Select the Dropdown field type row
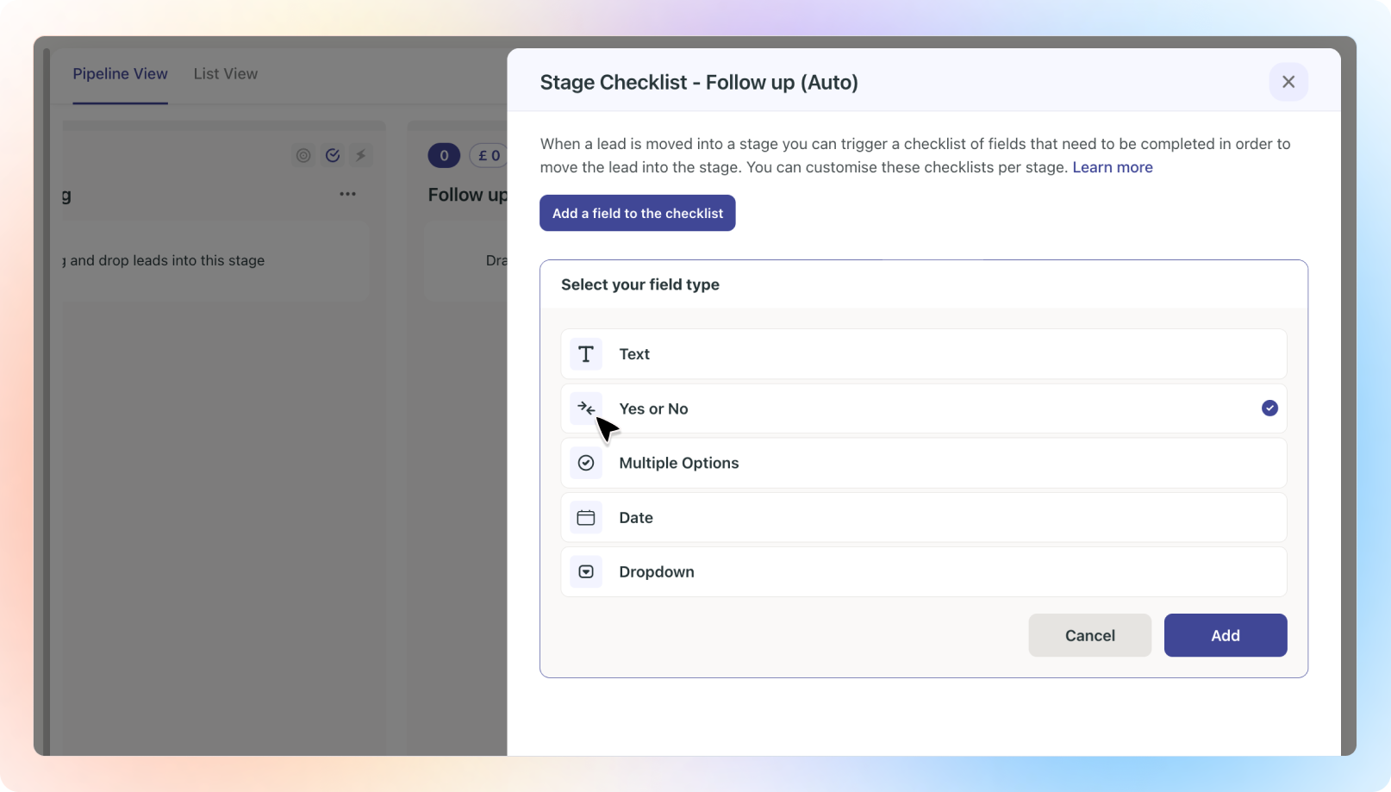Image resolution: width=1391 pixels, height=792 pixels. click(x=922, y=572)
